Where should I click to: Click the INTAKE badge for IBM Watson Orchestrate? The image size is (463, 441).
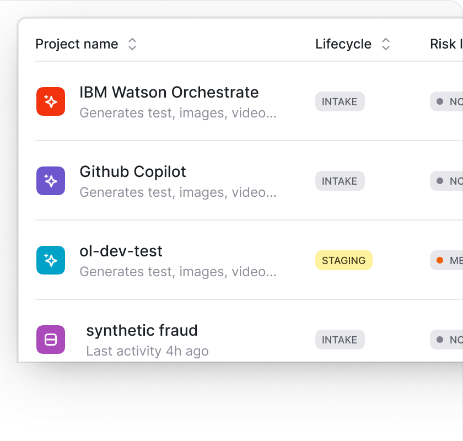pos(340,101)
